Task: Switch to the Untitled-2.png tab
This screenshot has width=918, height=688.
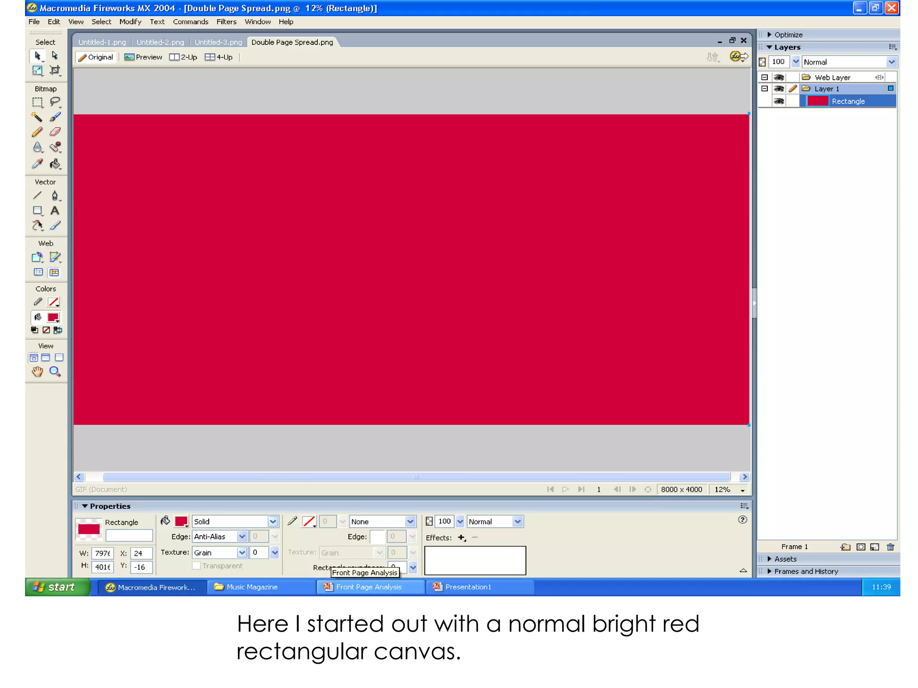Action: (160, 42)
